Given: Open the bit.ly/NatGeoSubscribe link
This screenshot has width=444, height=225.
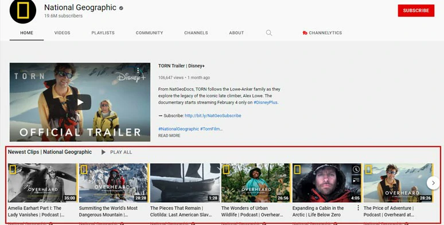Looking at the screenshot, I should coord(213,116).
